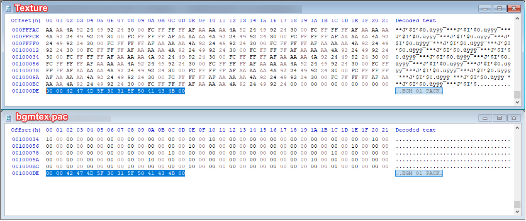Screen dimensions: 526x221
Task: Click the bgmtex.pac window document icon
Action: [x=9, y=117]
